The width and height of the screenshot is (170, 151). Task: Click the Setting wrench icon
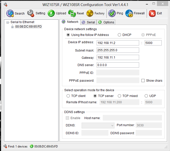pyautogui.click(x=31, y=13)
